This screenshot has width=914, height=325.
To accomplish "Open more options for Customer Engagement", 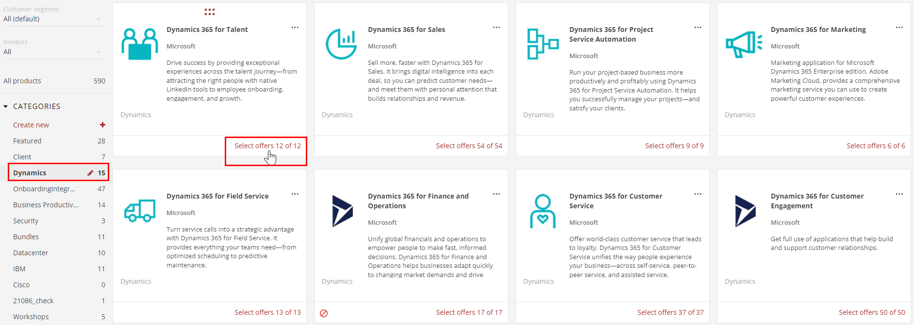I will [899, 194].
